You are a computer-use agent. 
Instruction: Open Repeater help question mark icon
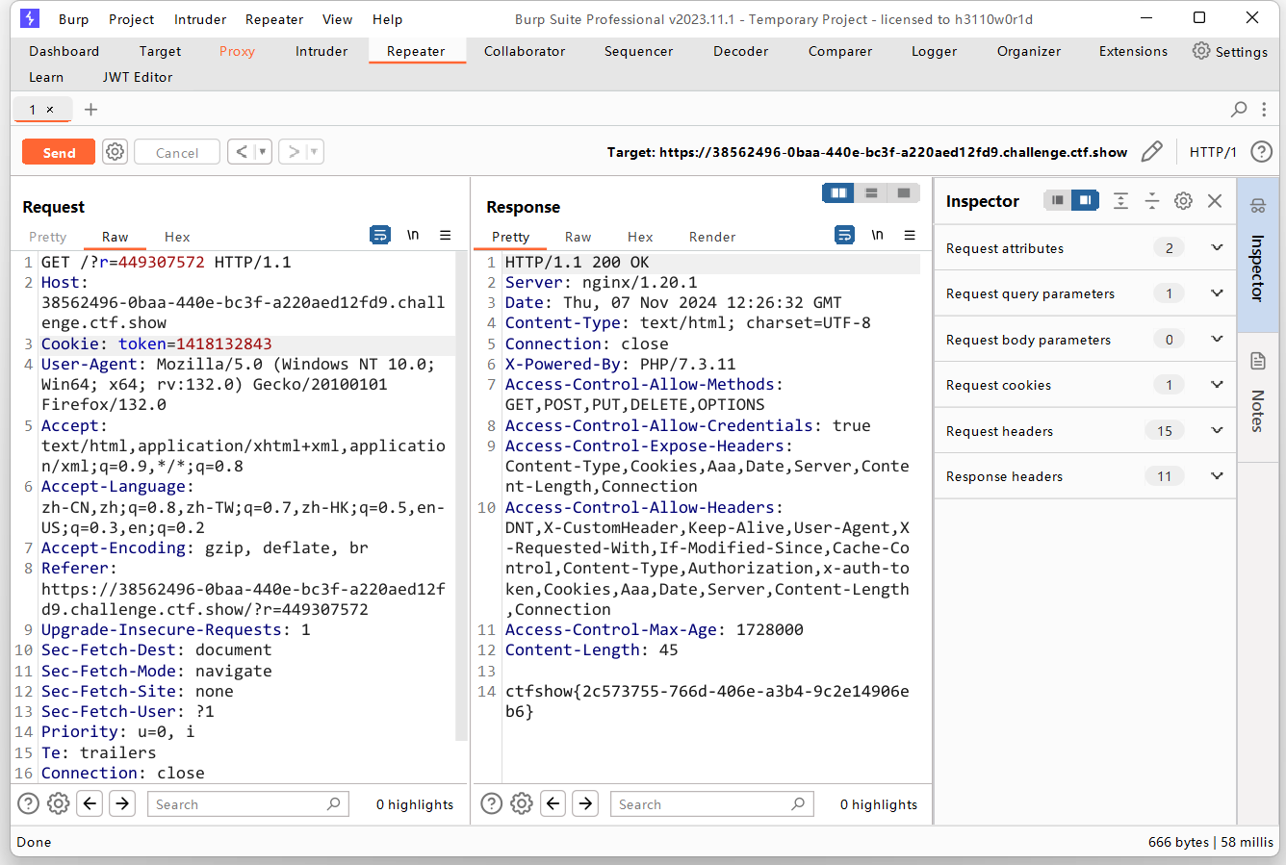coord(1261,152)
